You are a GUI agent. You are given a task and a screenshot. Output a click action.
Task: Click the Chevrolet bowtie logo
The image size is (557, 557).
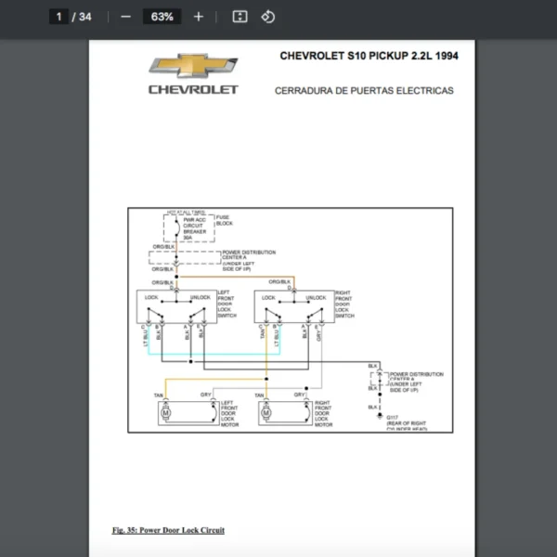(x=193, y=66)
